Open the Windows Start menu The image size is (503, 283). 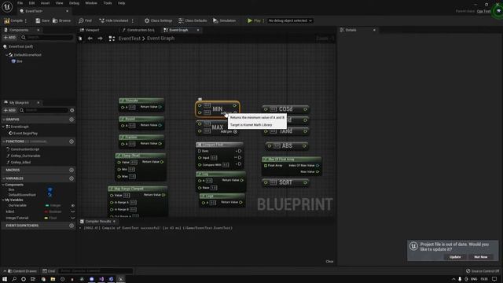click(5, 279)
